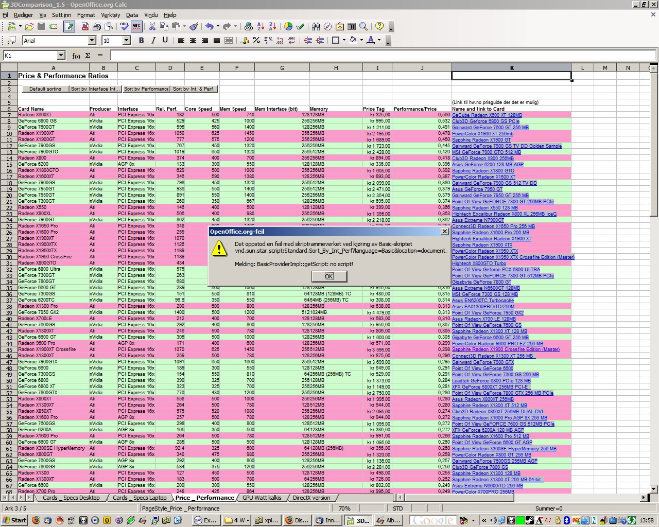Toggle Justified alignment
The width and height of the screenshot is (659, 527).
217,40
